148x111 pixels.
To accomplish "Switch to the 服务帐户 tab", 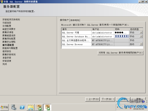I will [x=64, y=20].
